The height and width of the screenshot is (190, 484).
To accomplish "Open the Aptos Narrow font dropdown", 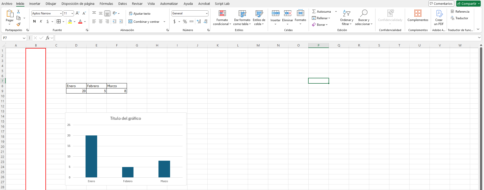I will (x=61, y=13).
